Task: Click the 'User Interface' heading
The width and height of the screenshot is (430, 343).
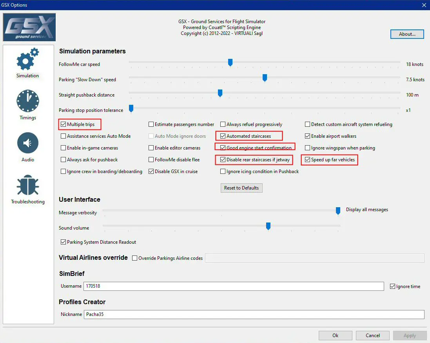Action: (x=80, y=200)
